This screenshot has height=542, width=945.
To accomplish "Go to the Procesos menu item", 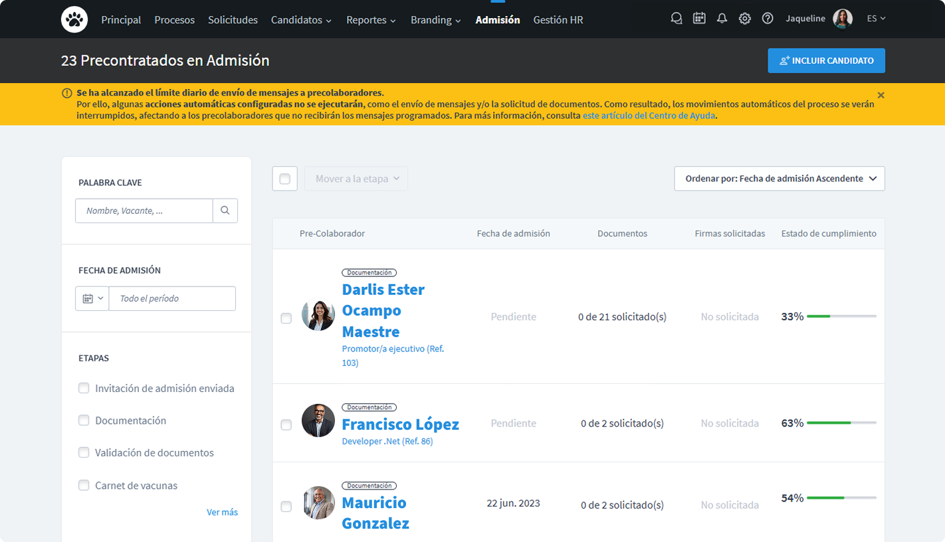I will pos(174,20).
